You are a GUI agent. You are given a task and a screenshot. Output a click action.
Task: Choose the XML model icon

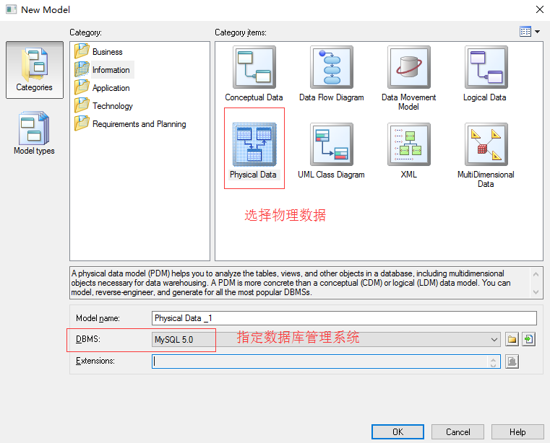[x=409, y=144]
